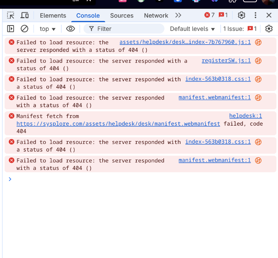The height and width of the screenshot is (258, 278).
Task: Close the DevTools panel
Action: coord(269,15)
